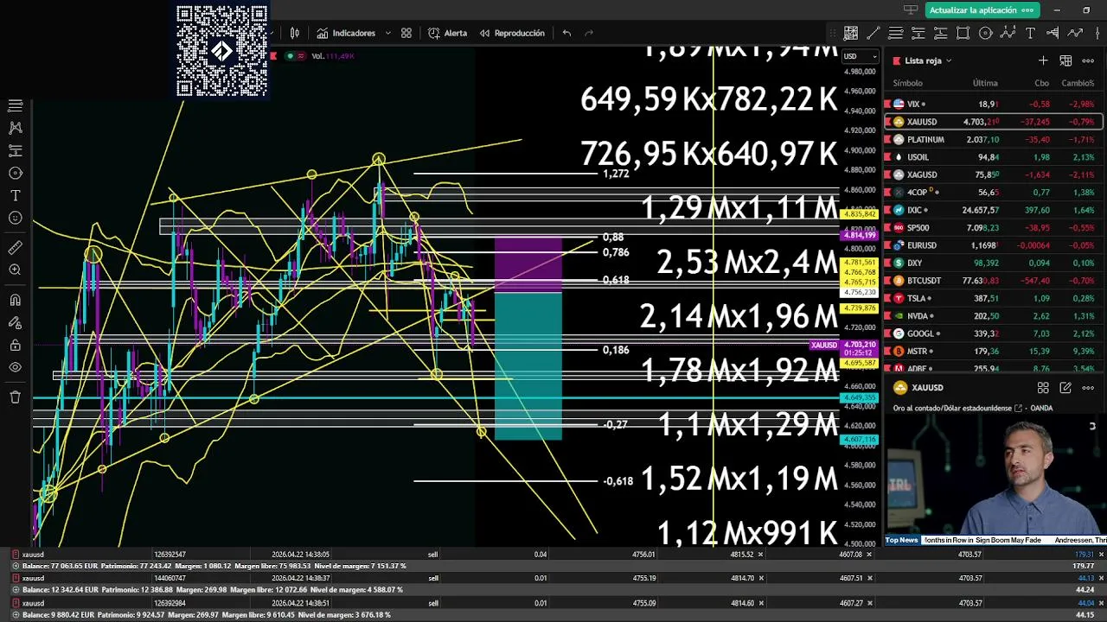Open the XAUUSD note edit icon
The image size is (1107, 622).
(1065, 388)
